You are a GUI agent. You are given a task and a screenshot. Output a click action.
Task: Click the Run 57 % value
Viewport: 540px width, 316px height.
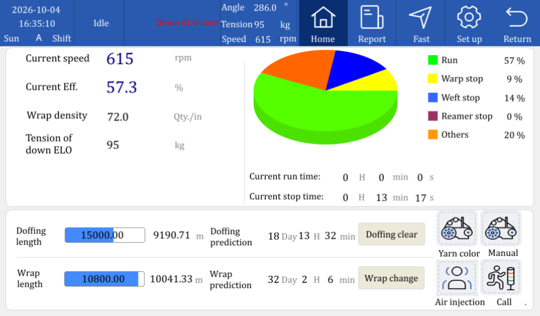point(514,61)
